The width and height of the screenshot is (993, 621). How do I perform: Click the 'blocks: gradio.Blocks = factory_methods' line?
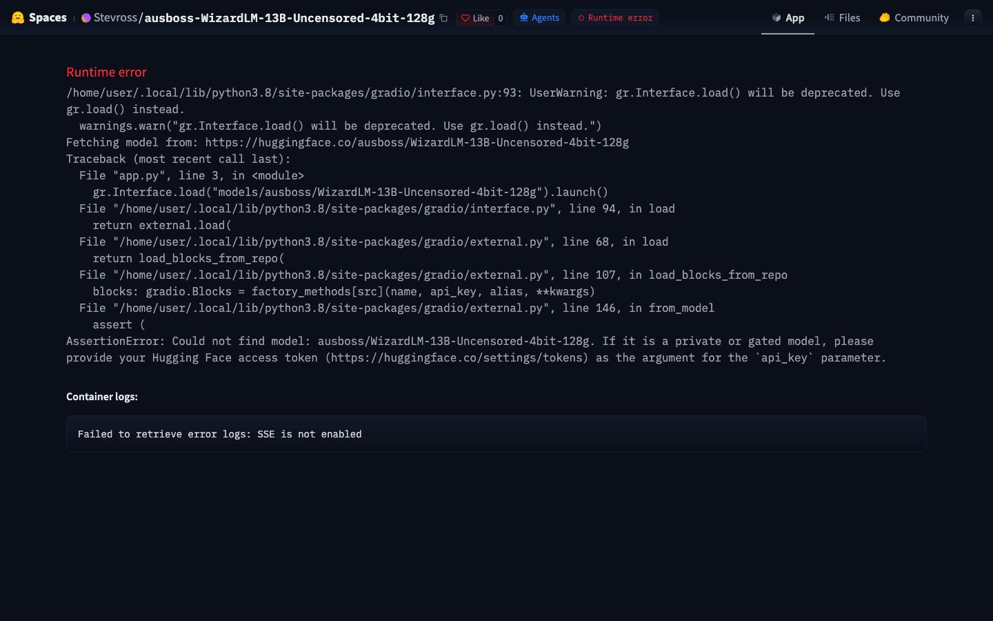coord(344,291)
